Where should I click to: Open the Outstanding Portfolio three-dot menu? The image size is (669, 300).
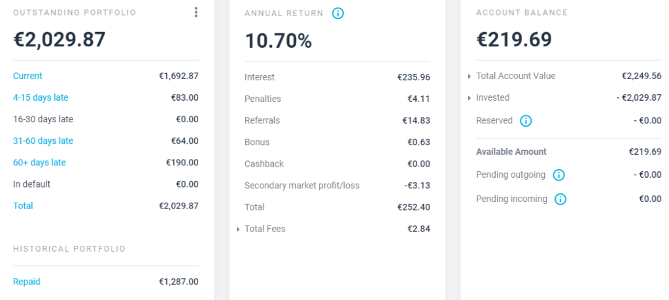tap(196, 12)
